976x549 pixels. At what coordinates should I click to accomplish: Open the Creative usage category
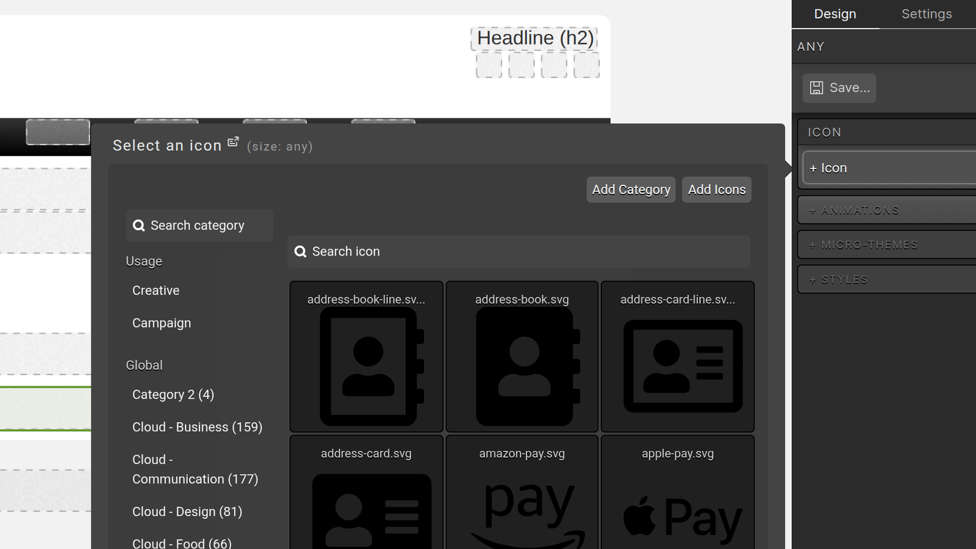click(x=156, y=290)
